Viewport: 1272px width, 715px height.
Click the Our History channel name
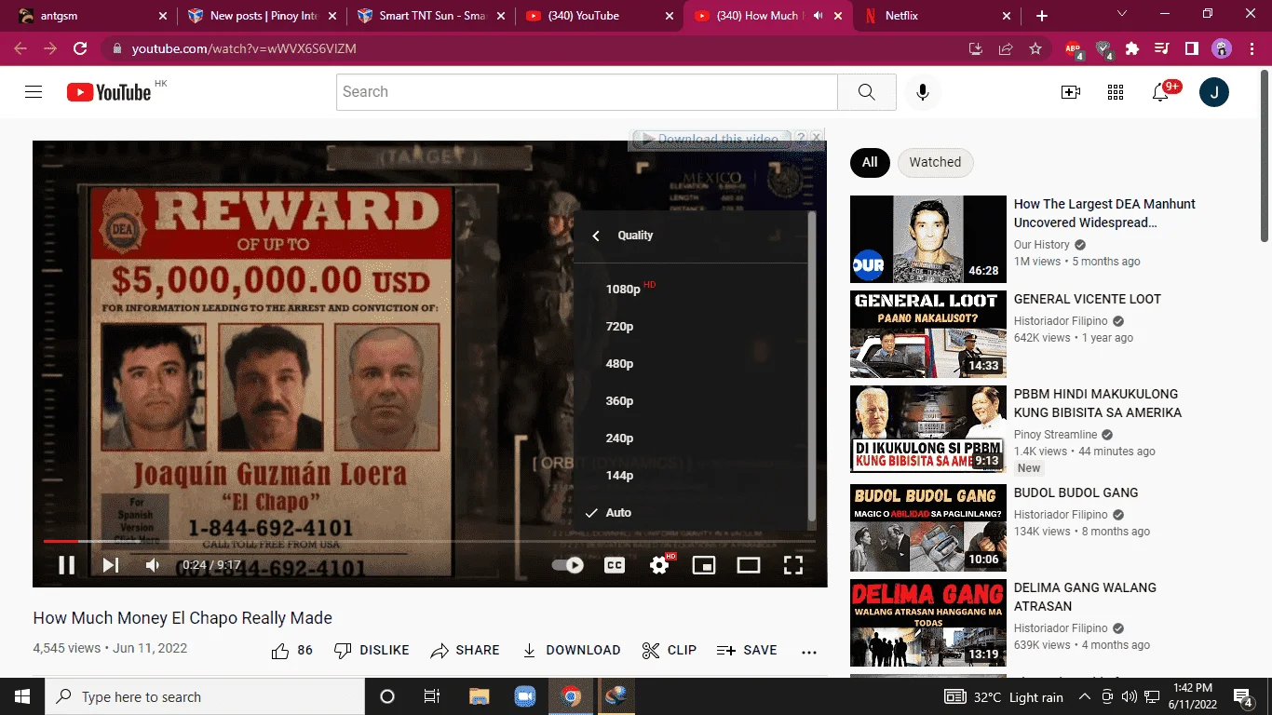click(x=1042, y=245)
